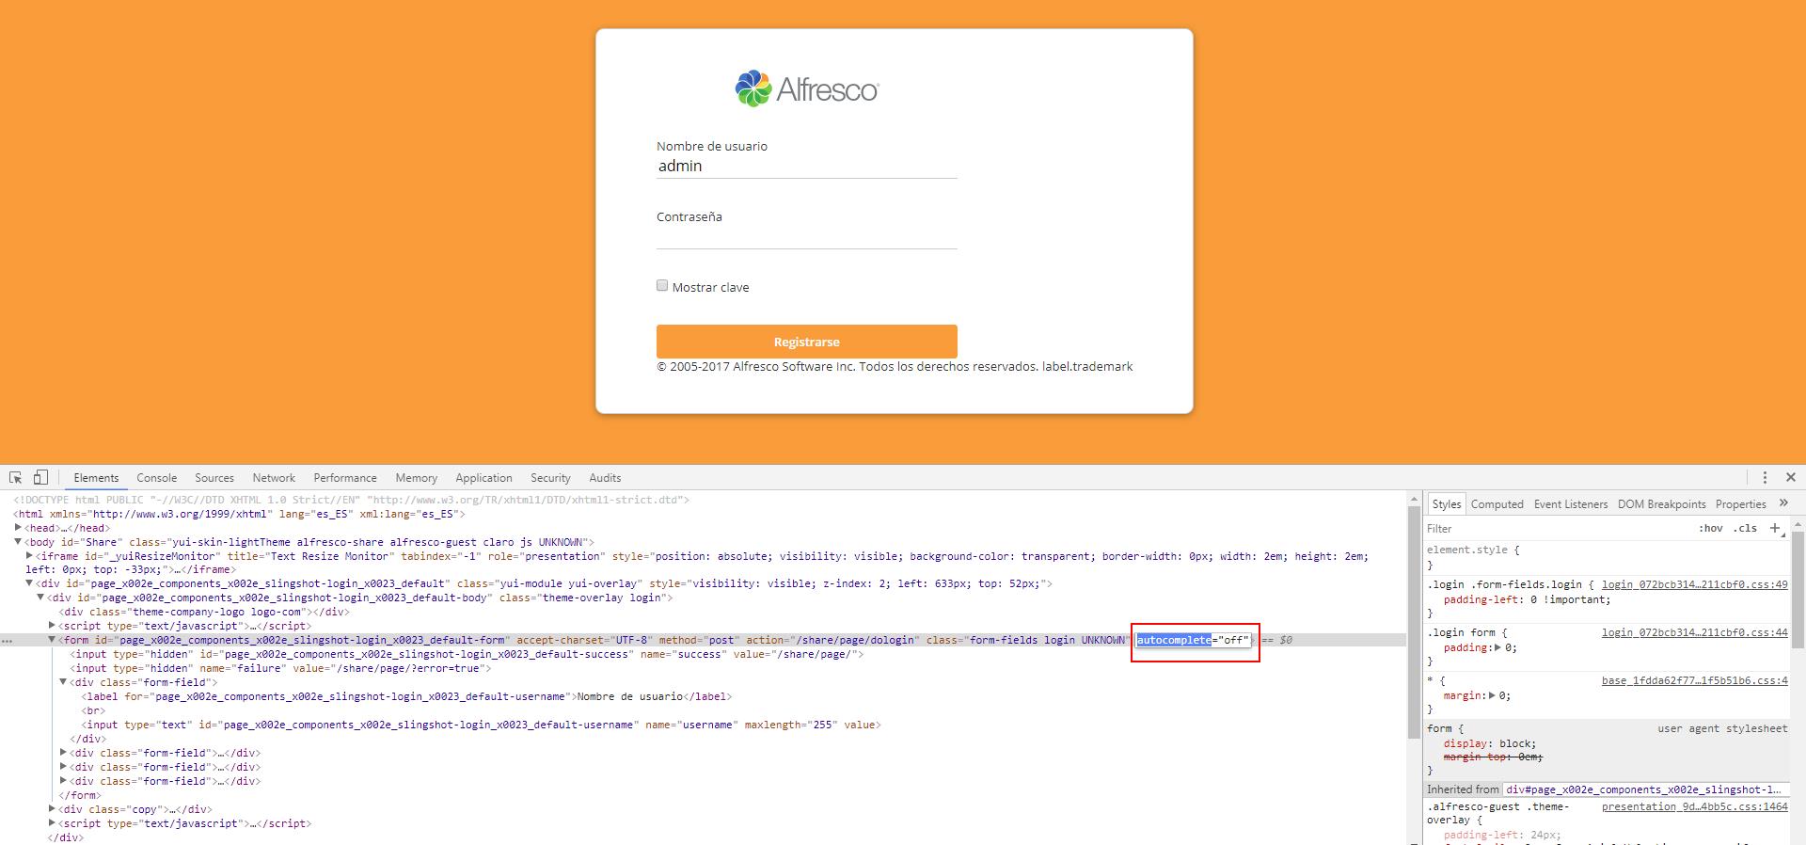This screenshot has width=1806, height=845.
Task: Click the display: block declaration
Action: pyautogui.click(x=1490, y=743)
